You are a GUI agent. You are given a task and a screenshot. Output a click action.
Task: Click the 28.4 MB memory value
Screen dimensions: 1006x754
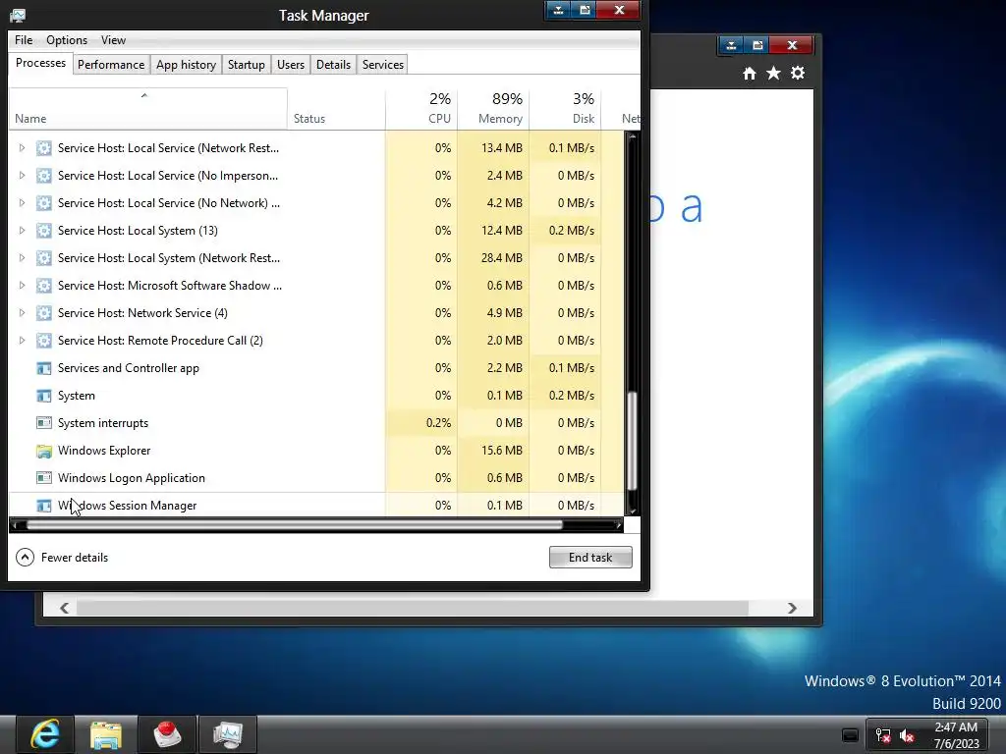click(x=502, y=258)
